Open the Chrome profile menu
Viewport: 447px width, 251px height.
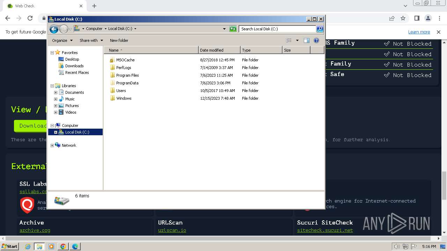[x=428, y=18]
